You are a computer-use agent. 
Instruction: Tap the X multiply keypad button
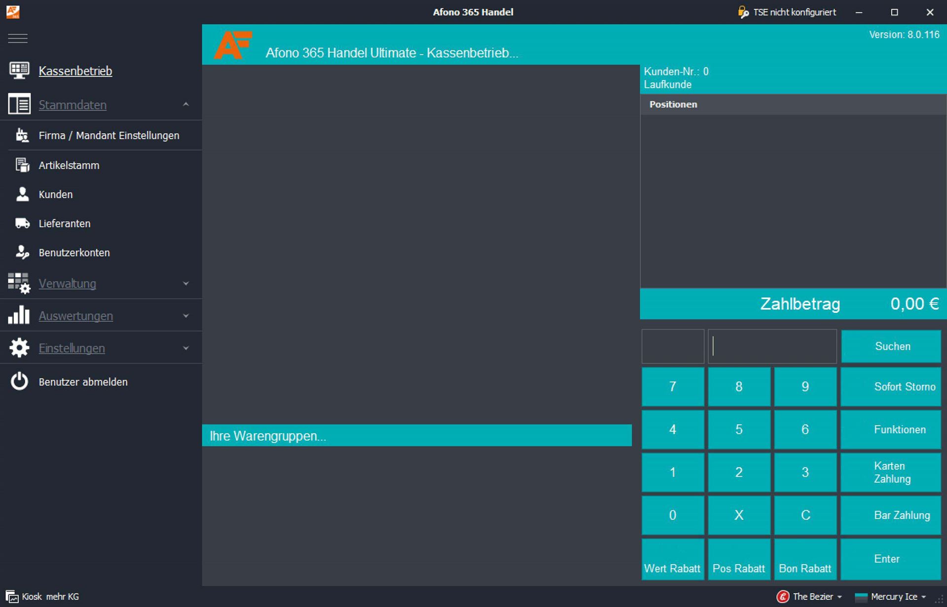[x=739, y=515]
